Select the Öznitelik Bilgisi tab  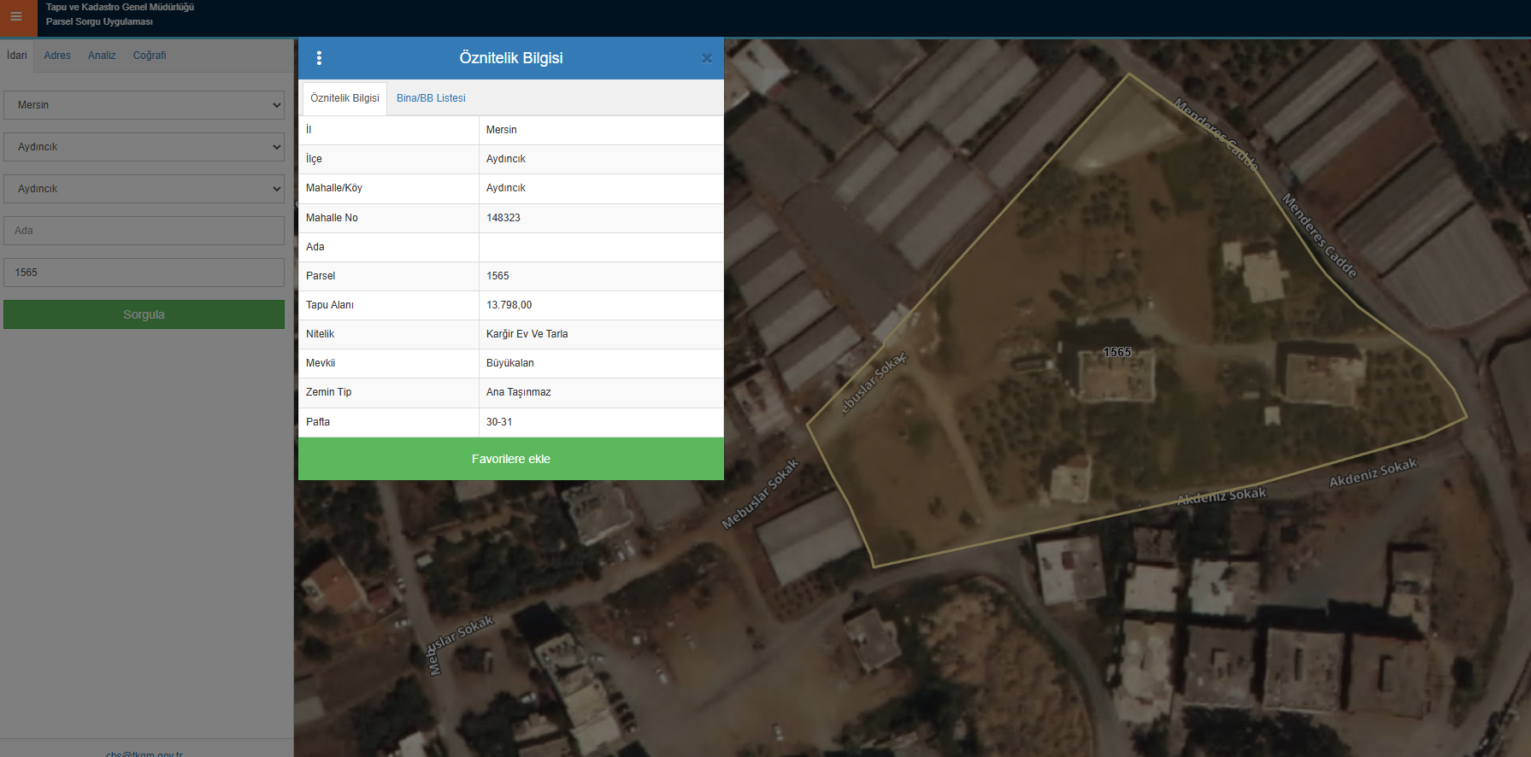click(x=344, y=98)
